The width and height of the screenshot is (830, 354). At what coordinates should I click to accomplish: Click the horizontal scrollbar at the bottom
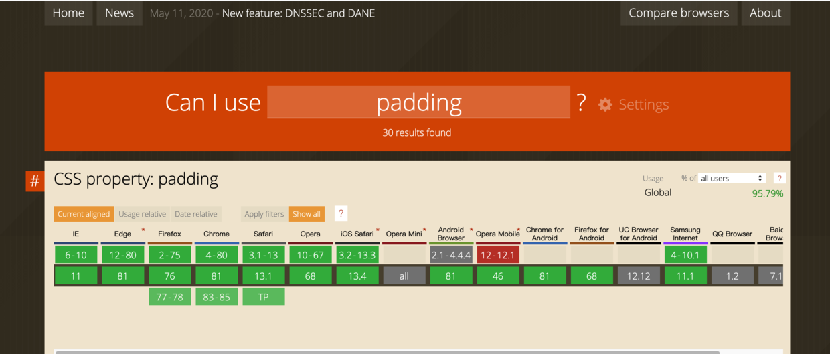pos(387,352)
